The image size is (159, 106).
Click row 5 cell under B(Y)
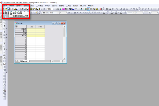pos(40,46)
